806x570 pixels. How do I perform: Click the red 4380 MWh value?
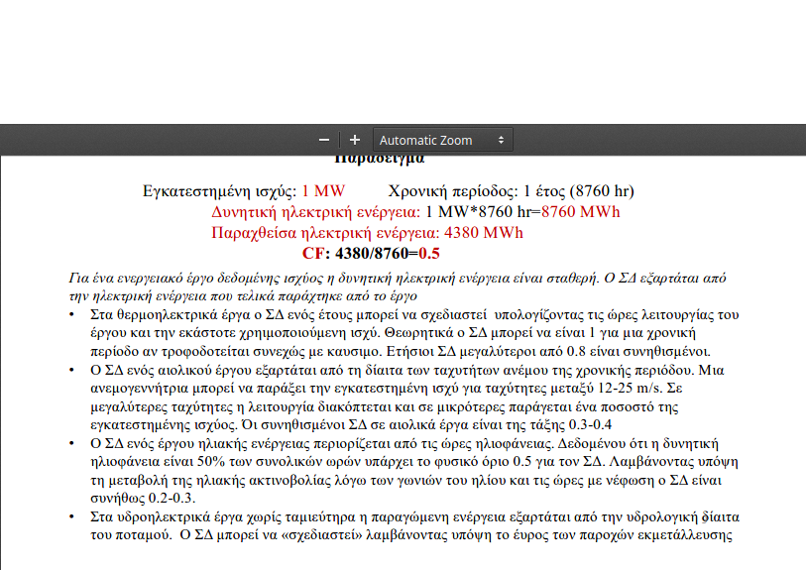pos(484,232)
